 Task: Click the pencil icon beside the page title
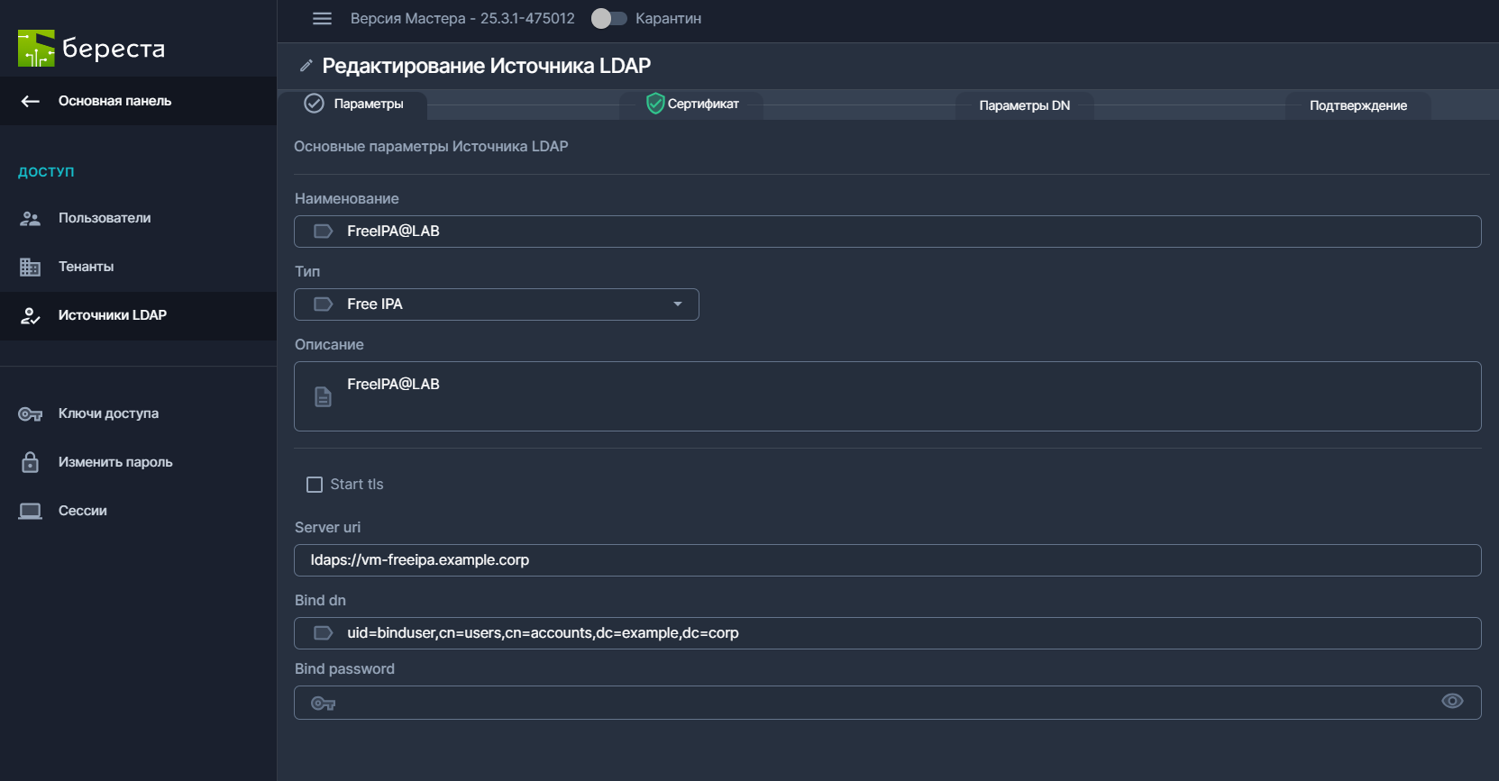coord(306,66)
